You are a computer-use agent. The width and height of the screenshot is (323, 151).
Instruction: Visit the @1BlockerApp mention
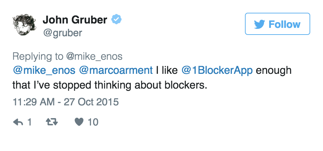(x=217, y=71)
